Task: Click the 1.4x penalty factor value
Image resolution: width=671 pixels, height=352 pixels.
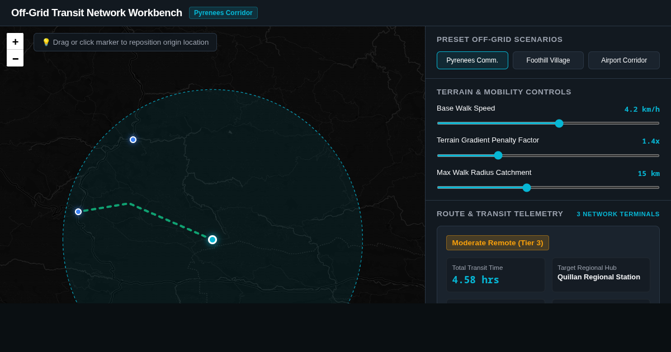Action: point(651,141)
